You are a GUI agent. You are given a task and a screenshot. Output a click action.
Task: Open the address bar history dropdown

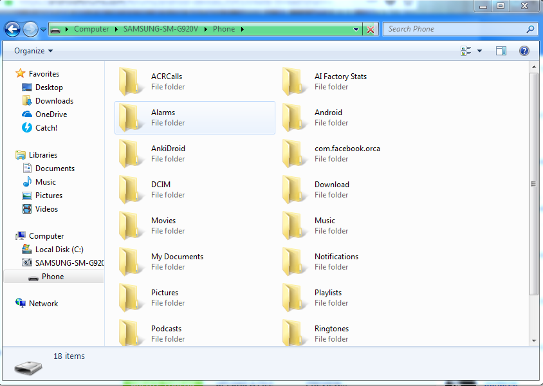click(x=356, y=30)
